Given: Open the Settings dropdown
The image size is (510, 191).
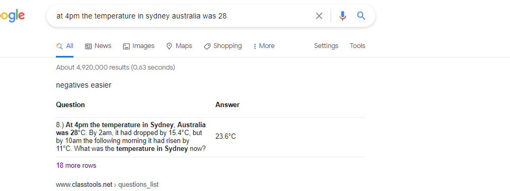Looking at the screenshot, I should (x=326, y=46).
